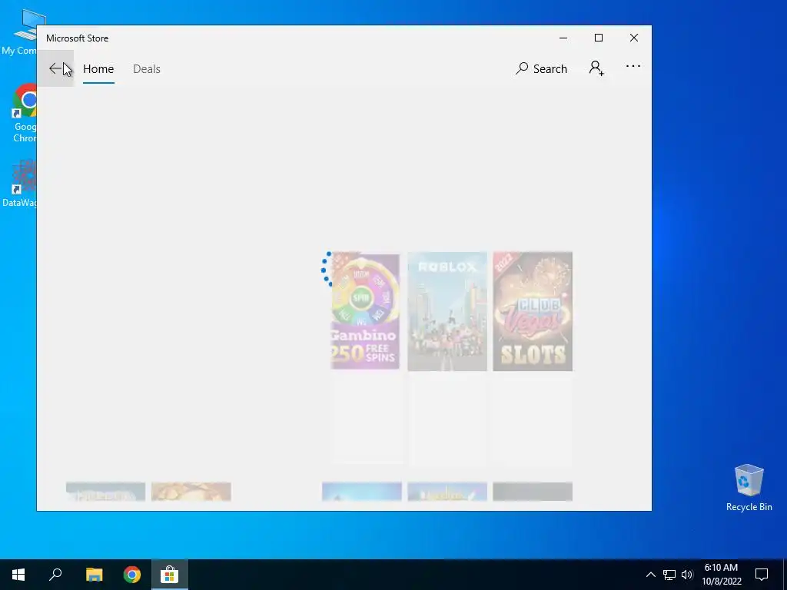Show hidden system tray icons
Screen dimensions: 787x590
click(x=650, y=575)
